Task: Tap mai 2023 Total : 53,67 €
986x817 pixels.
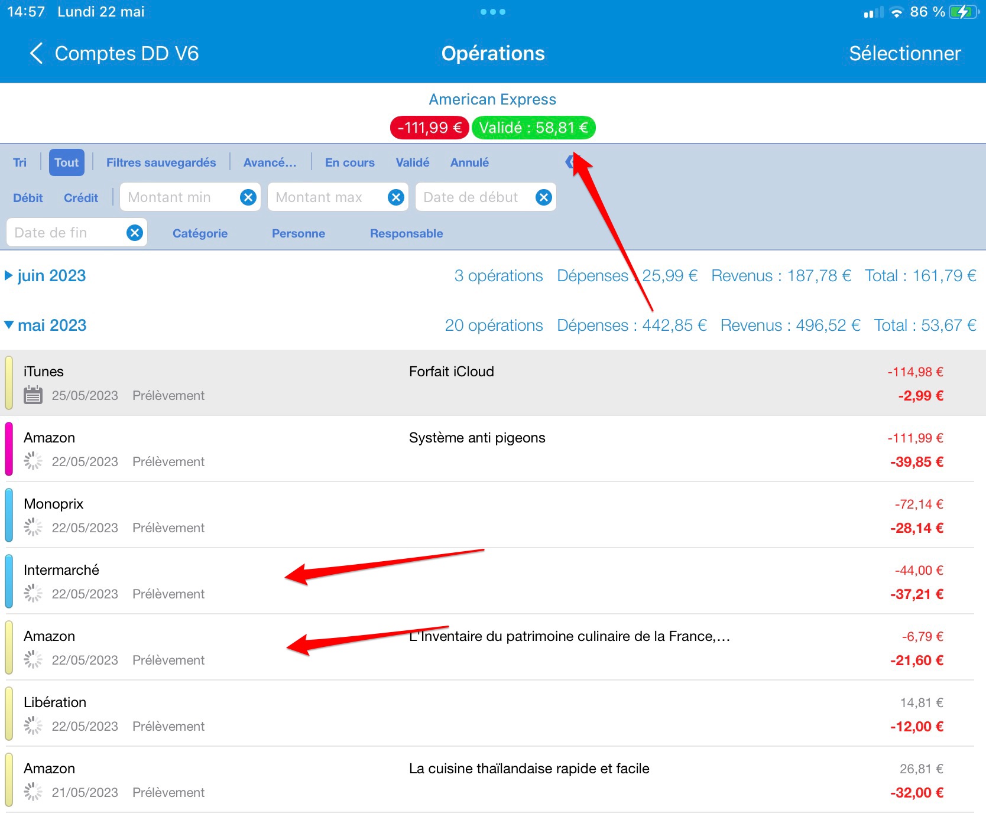Action: (925, 326)
